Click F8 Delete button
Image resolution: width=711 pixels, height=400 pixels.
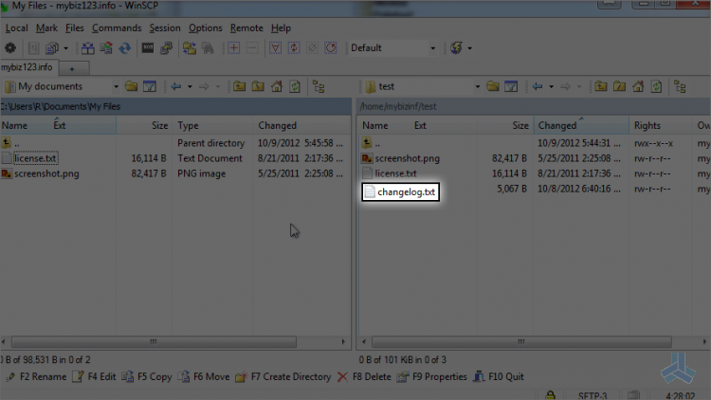[x=364, y=377]
